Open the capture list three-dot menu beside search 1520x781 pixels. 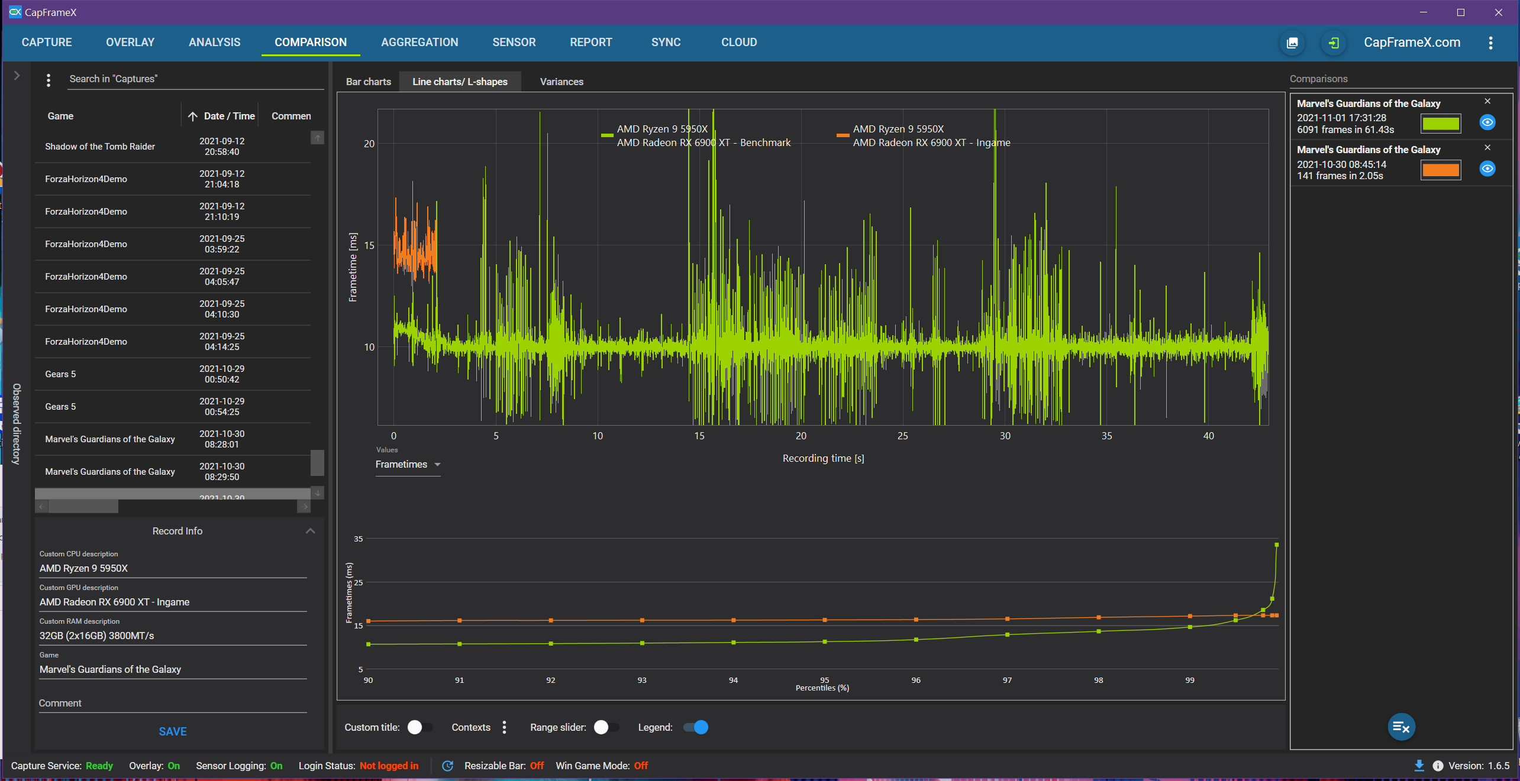click(49, 80)
